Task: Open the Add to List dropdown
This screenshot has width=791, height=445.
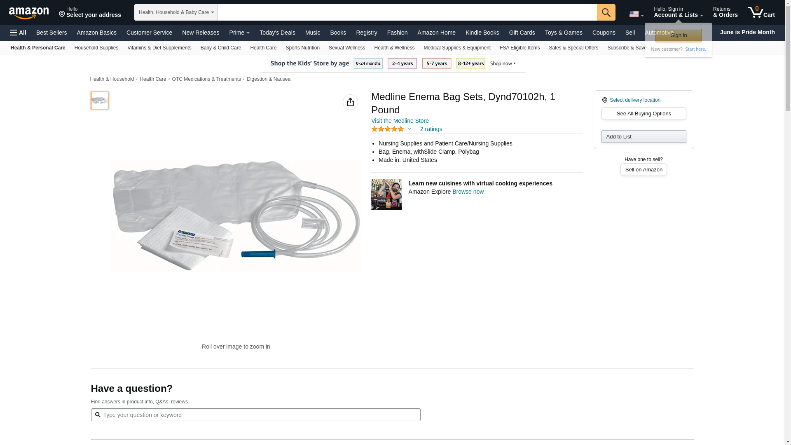Action: [x=644, y=137]
